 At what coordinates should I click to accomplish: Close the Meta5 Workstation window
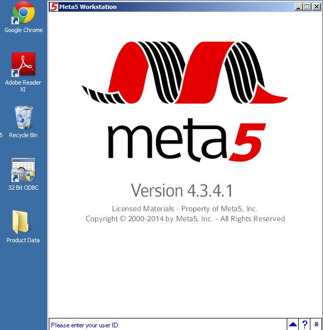click(x=316, y=7)
